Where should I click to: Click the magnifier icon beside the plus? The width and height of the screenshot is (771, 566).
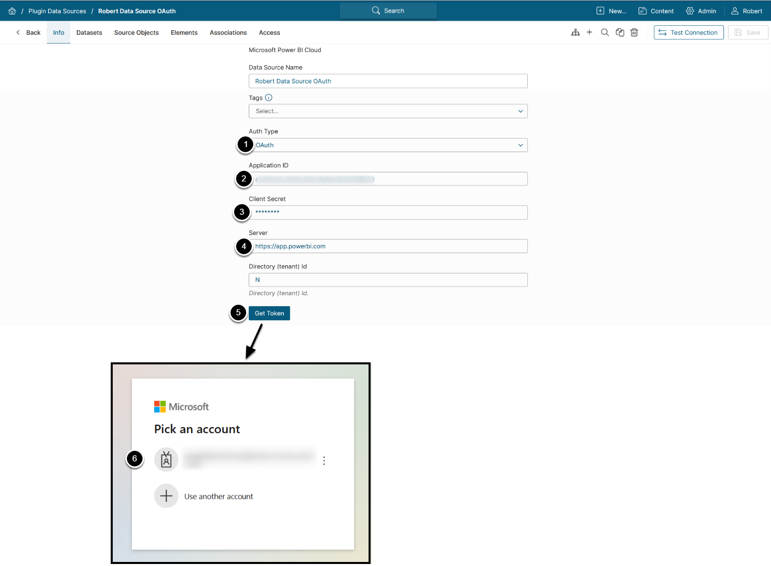pos(605,32)
